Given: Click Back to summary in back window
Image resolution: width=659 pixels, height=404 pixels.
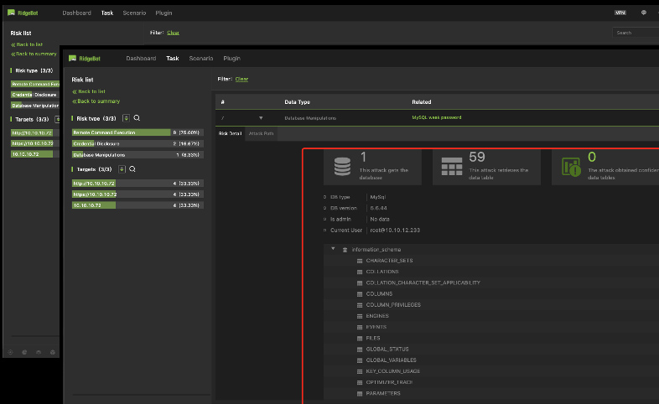Looking at the screenshot, I should [x=34, y=54].
